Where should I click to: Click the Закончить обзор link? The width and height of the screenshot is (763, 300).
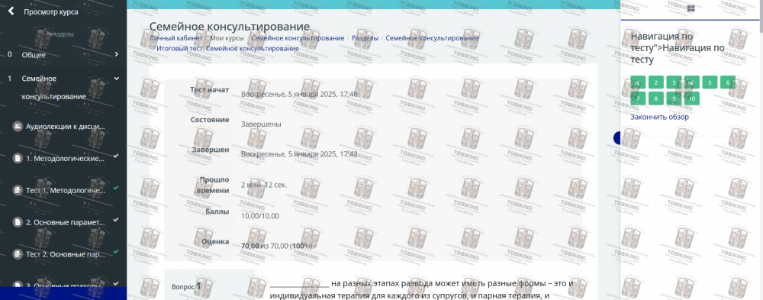pyautogui.click(x=660, y=117)
